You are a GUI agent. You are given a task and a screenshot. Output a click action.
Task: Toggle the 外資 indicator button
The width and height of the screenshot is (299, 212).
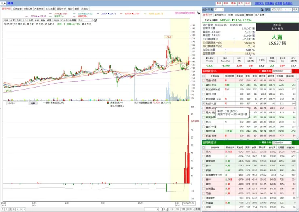click(x=13, y=20)
